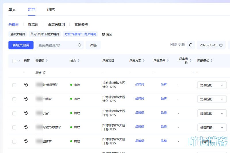This screenshot has width=230, height=153.
Task: Click the search magnifier icon
Action: (x=80, y=45)
